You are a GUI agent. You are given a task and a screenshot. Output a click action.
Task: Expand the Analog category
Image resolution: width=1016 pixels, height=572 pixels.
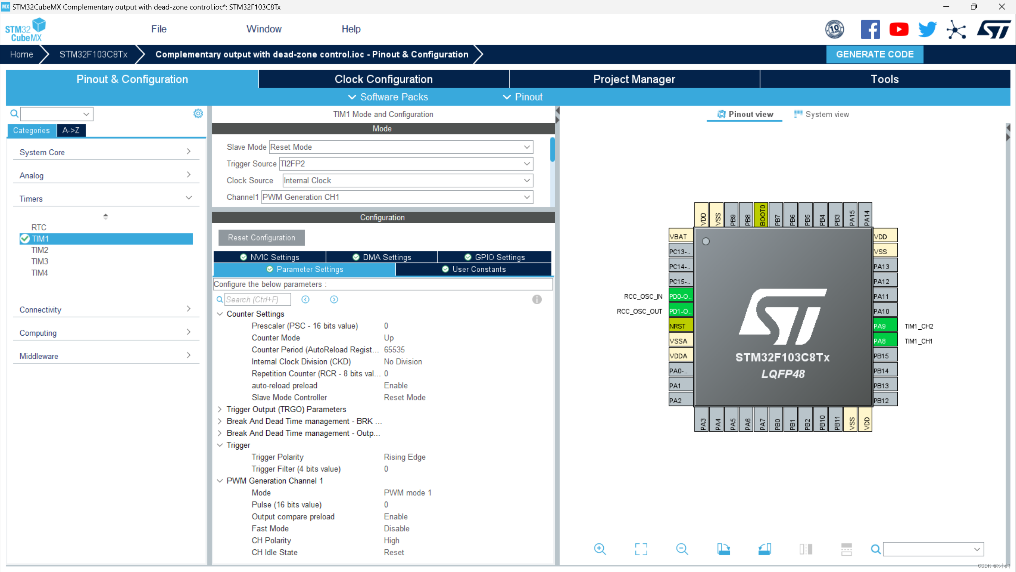(106, 175)
